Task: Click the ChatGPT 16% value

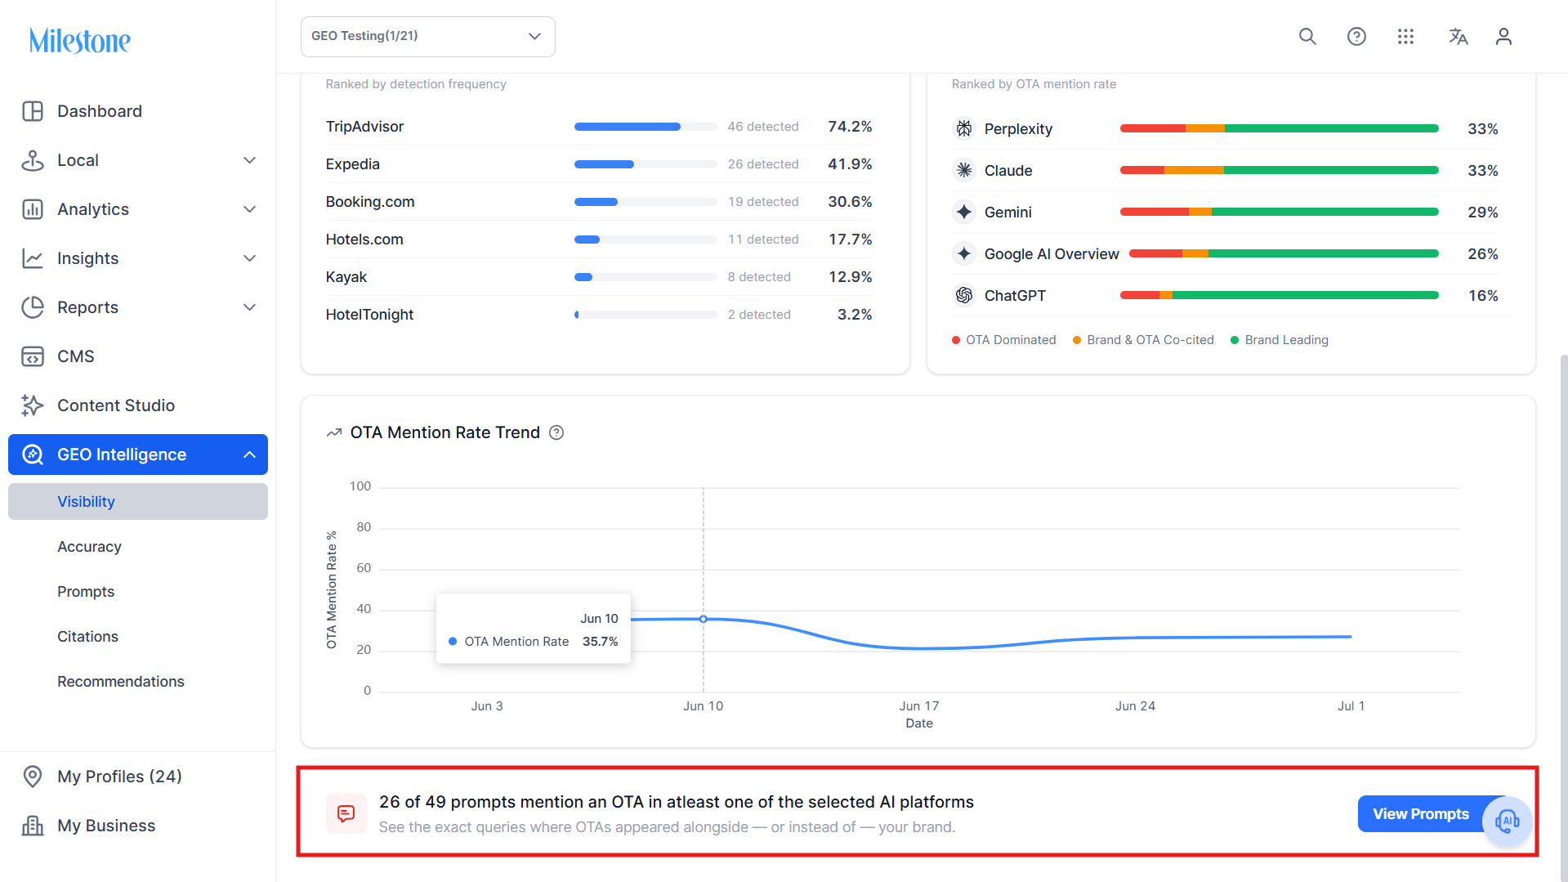Action: point(1483,295)
